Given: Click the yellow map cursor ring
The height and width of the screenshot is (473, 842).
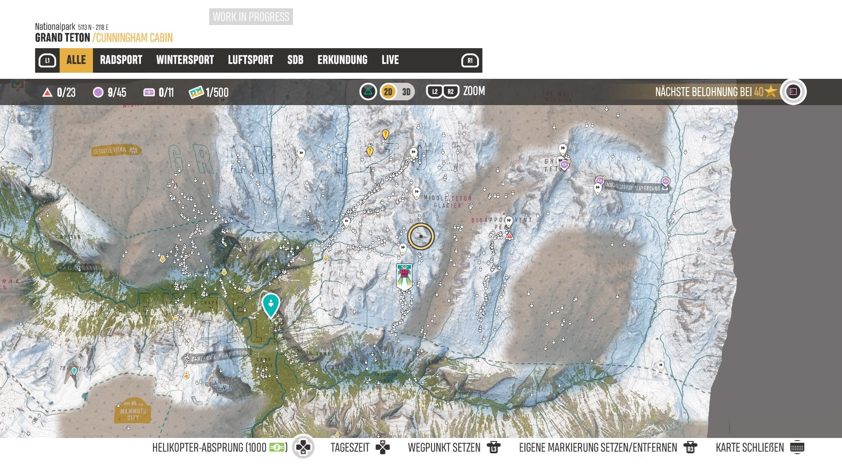Looking at the screenshot, I should coord(421,236).
